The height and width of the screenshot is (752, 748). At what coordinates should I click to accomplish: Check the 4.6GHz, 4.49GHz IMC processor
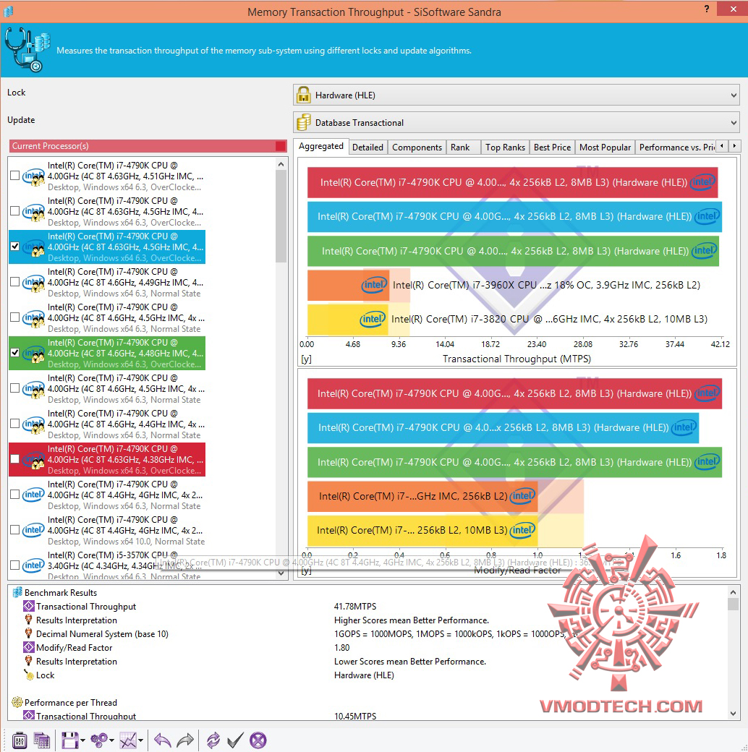point(15,282)
